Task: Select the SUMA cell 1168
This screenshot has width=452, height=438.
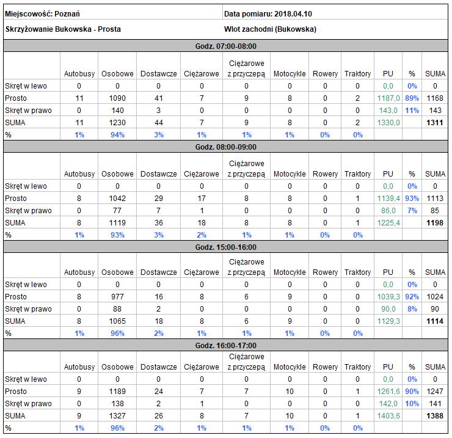Action: click(435, 98)
